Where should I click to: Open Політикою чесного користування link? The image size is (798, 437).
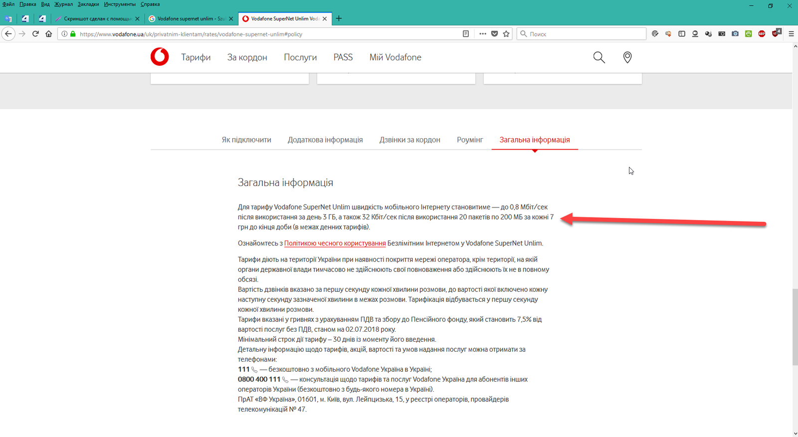pyautogui.click(x=335, y=243)
